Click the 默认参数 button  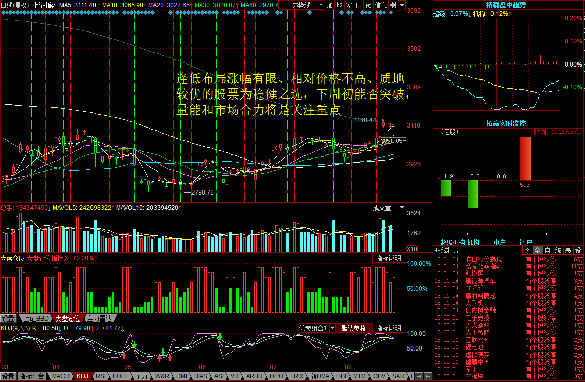(x=353, y=328)
